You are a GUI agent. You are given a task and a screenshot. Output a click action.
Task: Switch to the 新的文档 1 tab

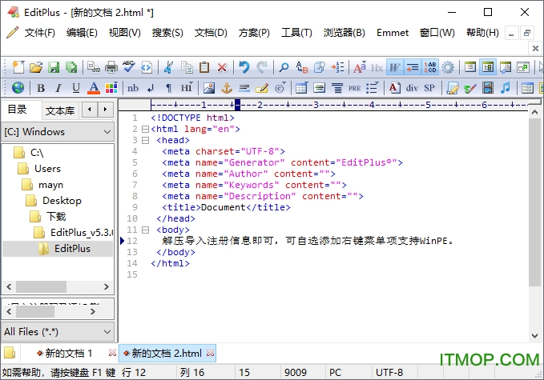68,353
